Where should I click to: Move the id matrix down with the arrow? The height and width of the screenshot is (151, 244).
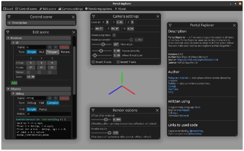(x=56, y=47)
